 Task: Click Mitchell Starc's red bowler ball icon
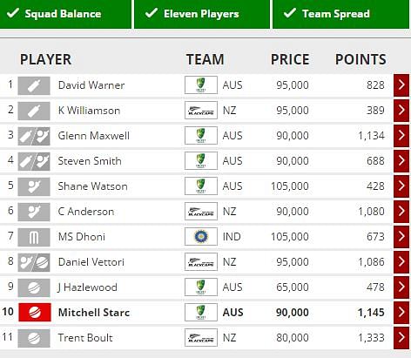click(35, 313)
